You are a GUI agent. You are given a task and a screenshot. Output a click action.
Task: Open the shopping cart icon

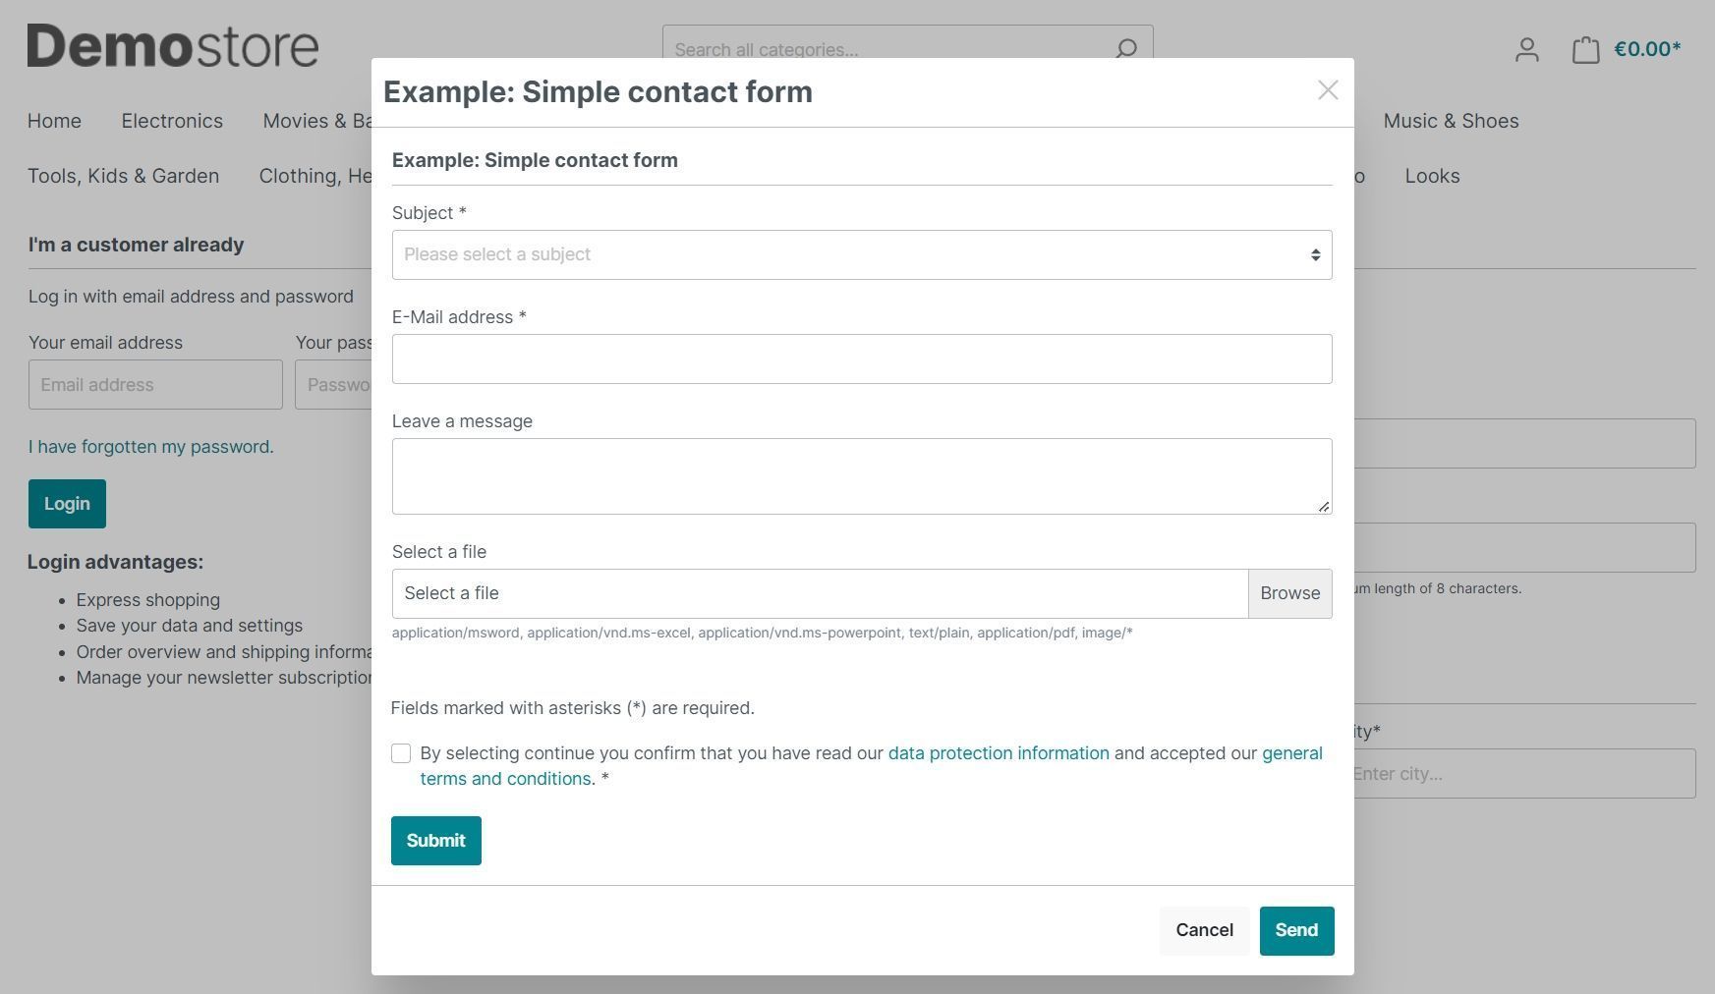click(x=1585, y=50)
